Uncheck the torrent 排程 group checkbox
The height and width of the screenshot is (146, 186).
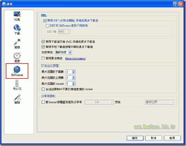pos(43,66)
